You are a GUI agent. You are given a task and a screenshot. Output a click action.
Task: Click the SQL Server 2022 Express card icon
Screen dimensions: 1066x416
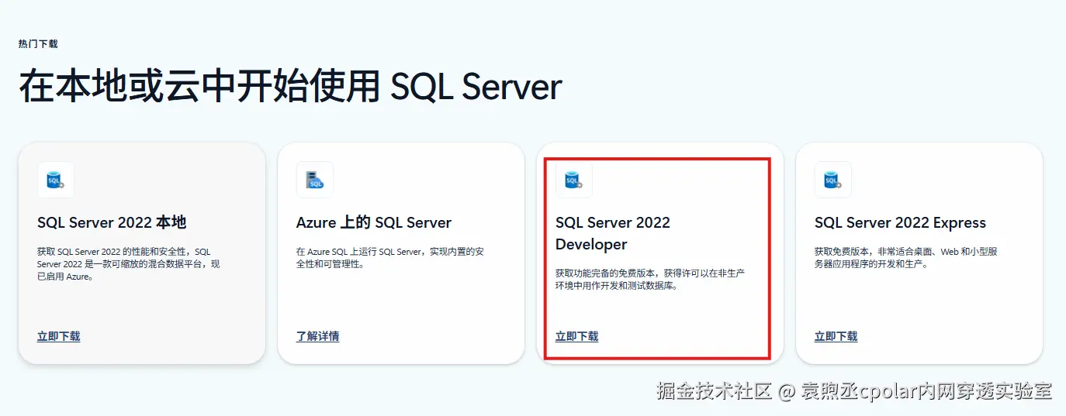833,180
